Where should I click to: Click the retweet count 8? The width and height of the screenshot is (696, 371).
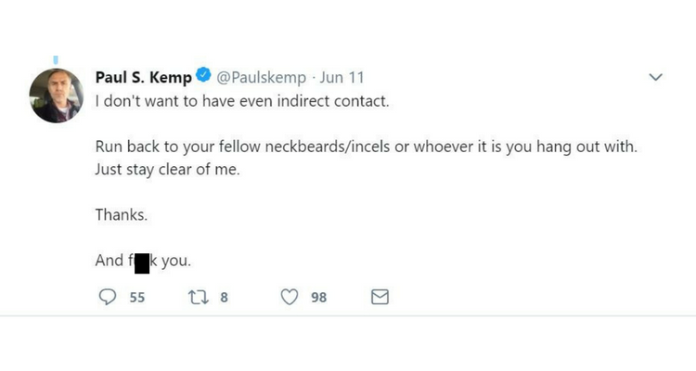[224, 298]
